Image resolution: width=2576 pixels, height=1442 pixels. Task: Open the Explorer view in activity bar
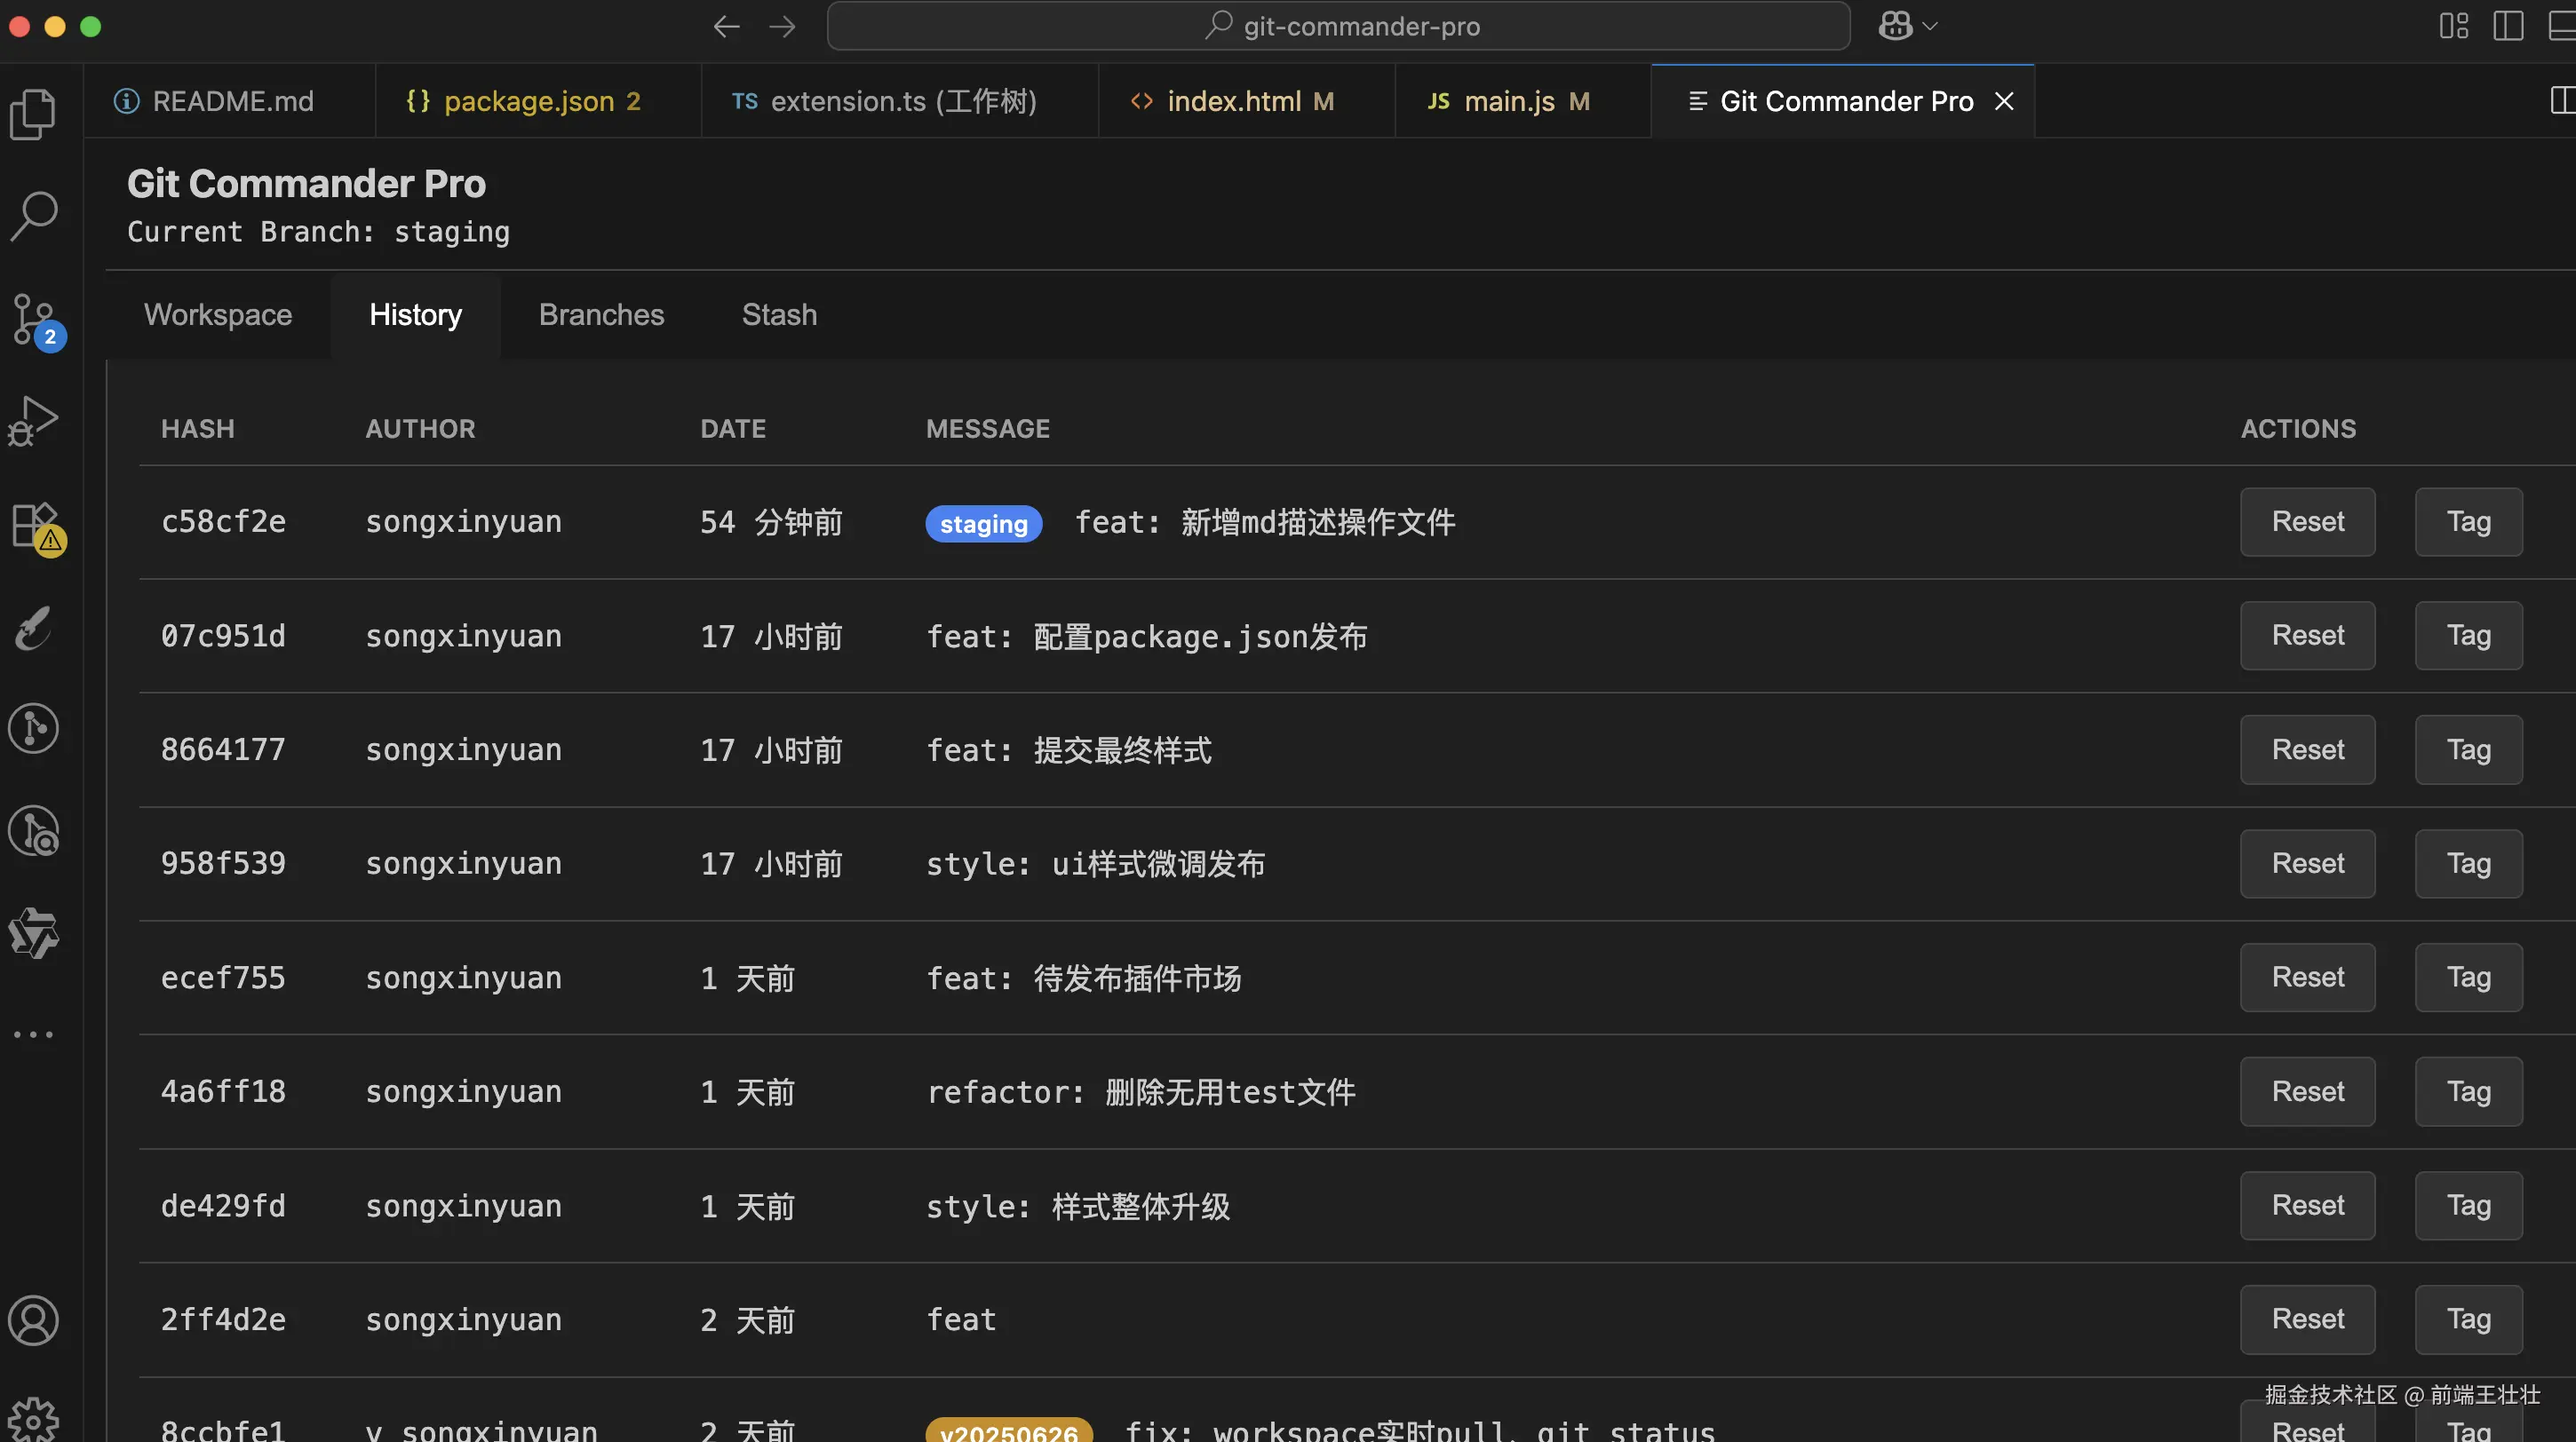point(33,113)
